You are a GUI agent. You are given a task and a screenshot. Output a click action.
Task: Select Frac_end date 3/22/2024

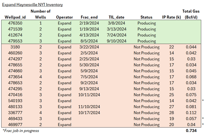89,47
